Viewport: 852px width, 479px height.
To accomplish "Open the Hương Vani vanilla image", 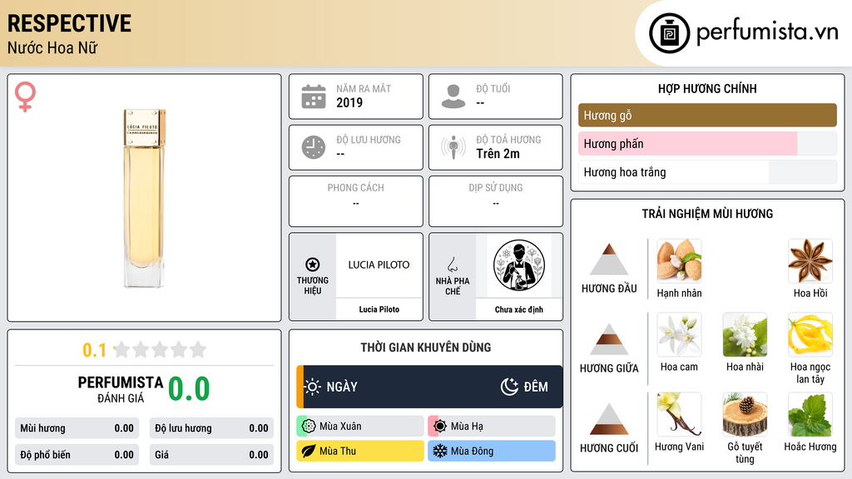I will 679,414.
